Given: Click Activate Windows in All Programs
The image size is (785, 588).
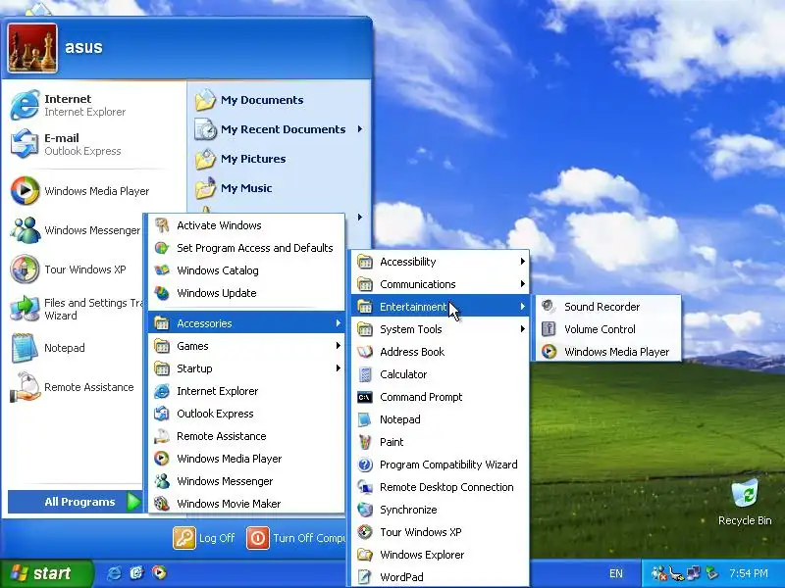Looking at the screenshot, I should click(246, 225).
